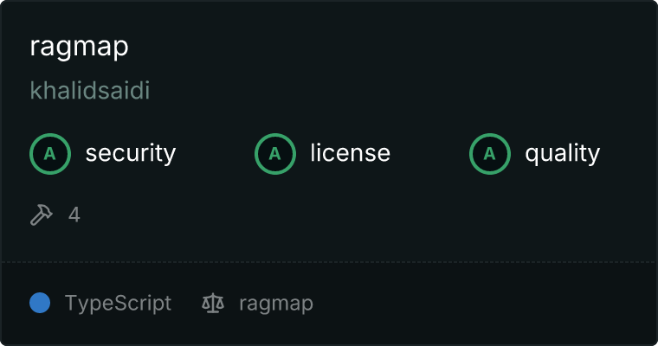Click the empty space right of the ragmap title
The image size is (658, 346).
[377, 47]
